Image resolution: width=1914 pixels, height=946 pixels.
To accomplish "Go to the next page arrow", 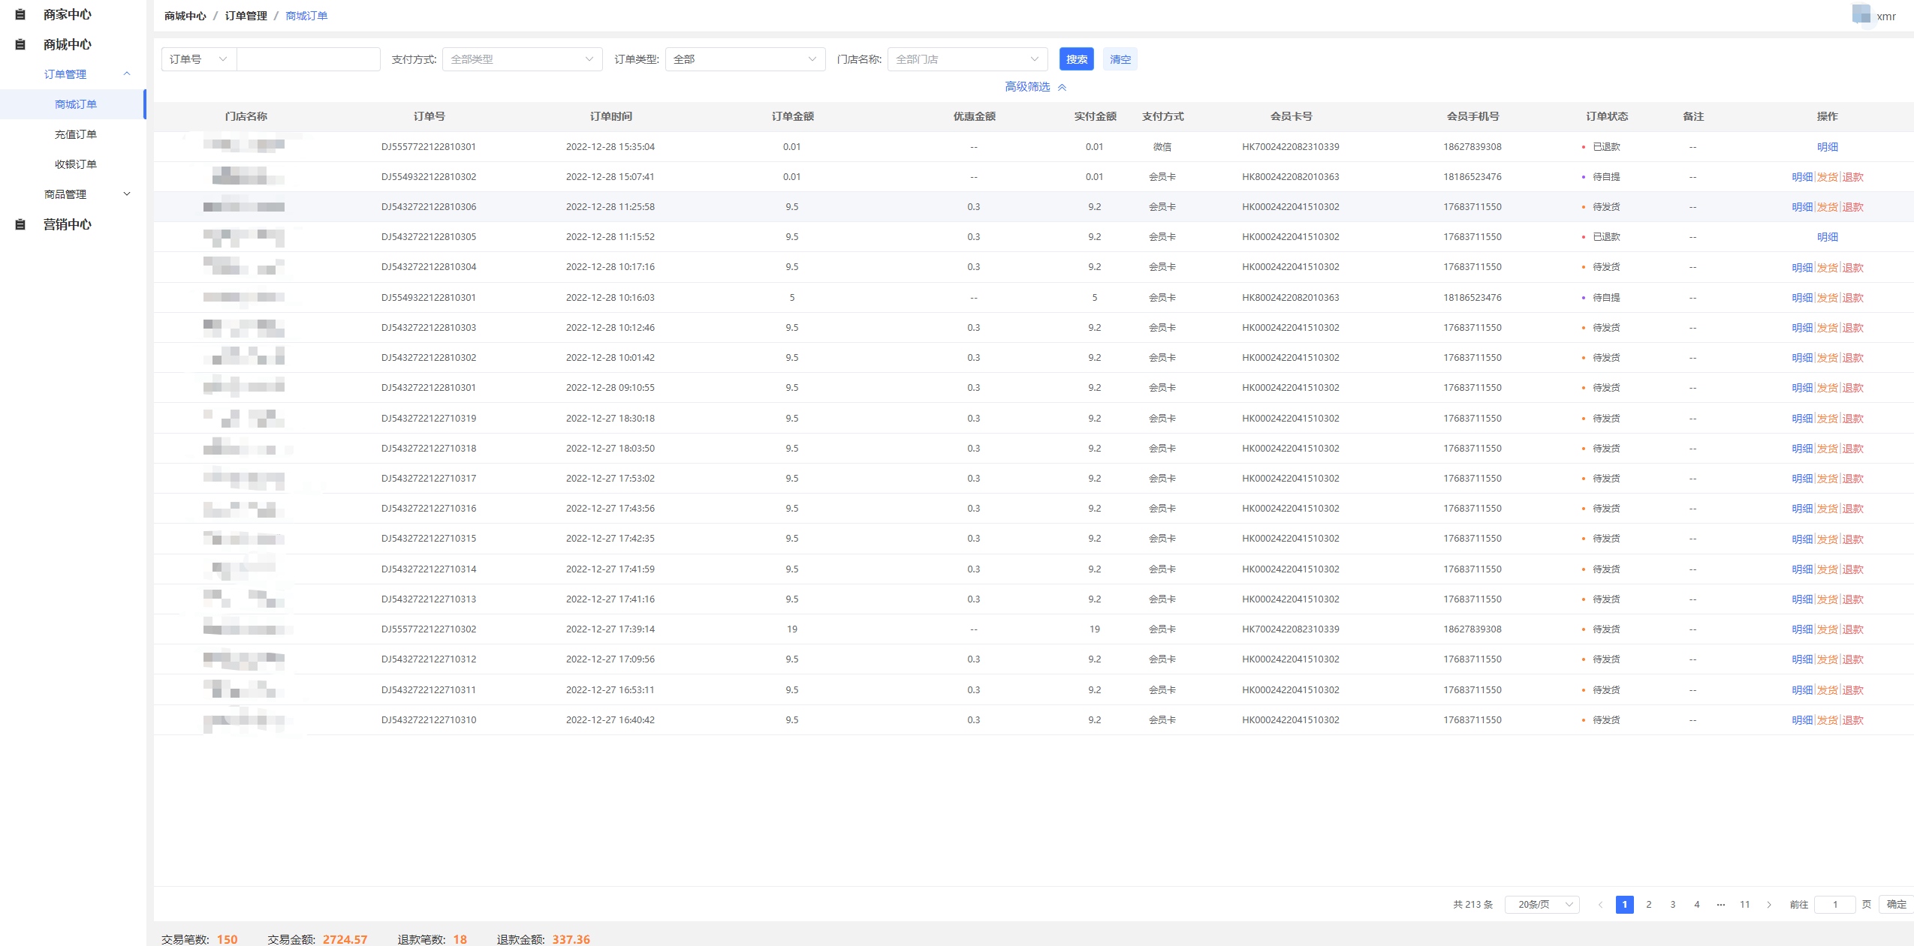I will pos(1768,904).
